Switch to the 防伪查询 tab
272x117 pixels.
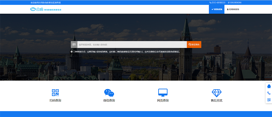216,9
